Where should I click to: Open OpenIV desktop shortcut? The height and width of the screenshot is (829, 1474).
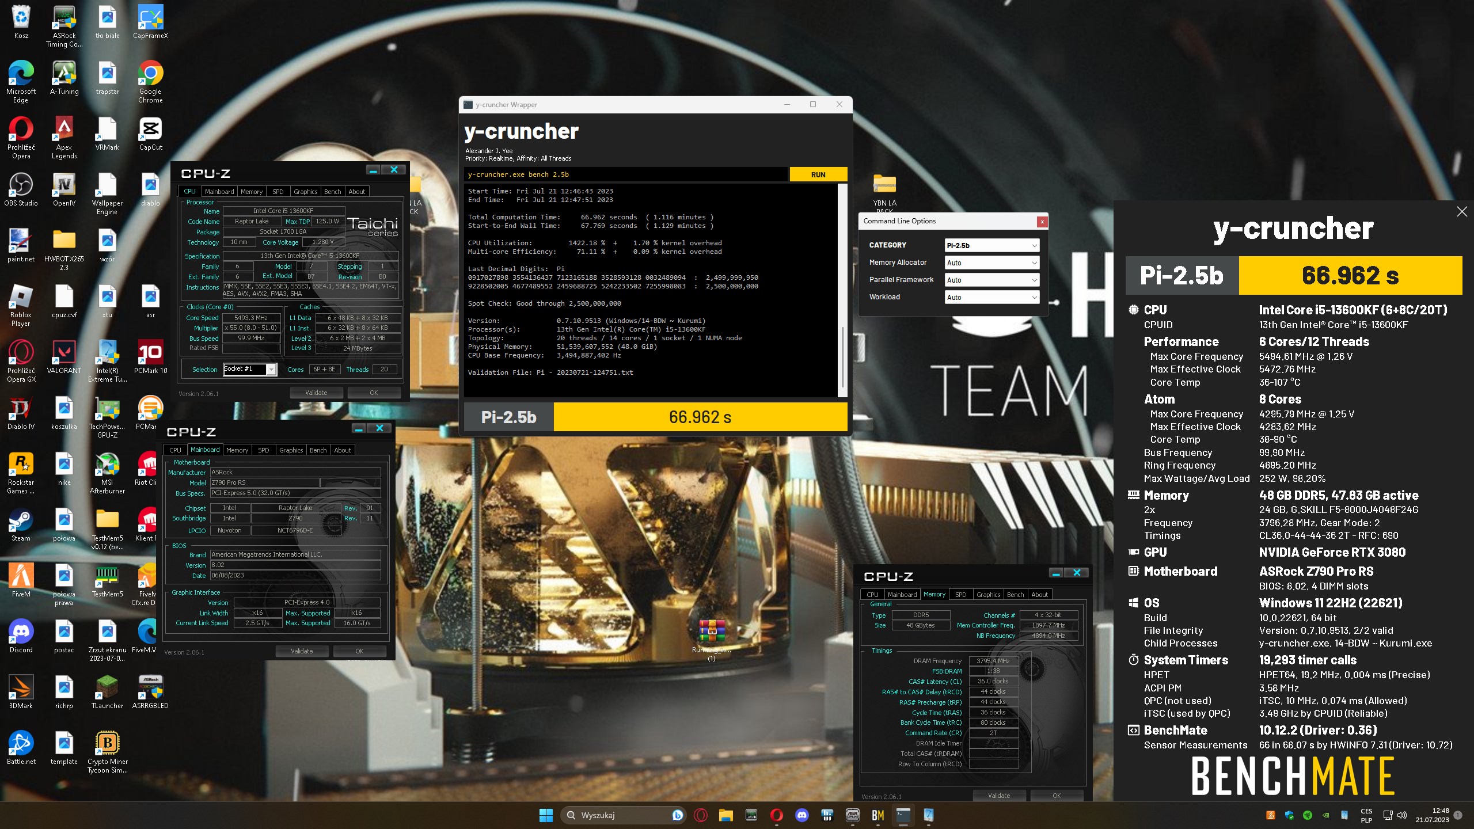coord(64,190)
